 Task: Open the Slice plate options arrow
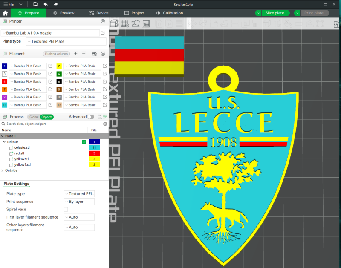[x=258, y=13]
